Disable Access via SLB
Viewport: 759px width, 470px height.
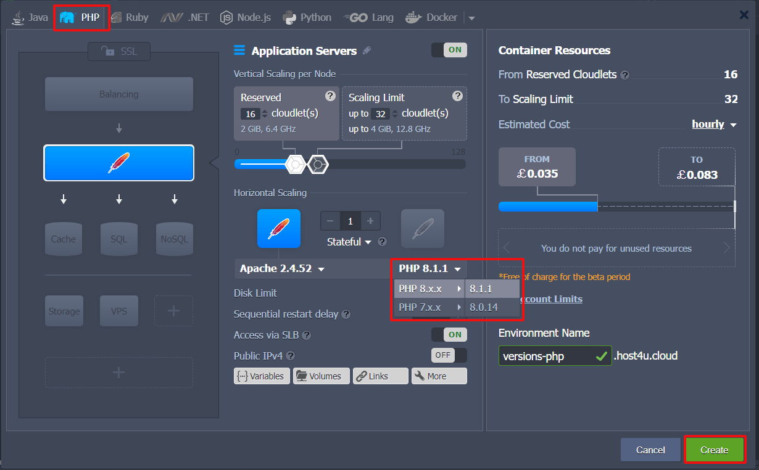coord(449,334)
